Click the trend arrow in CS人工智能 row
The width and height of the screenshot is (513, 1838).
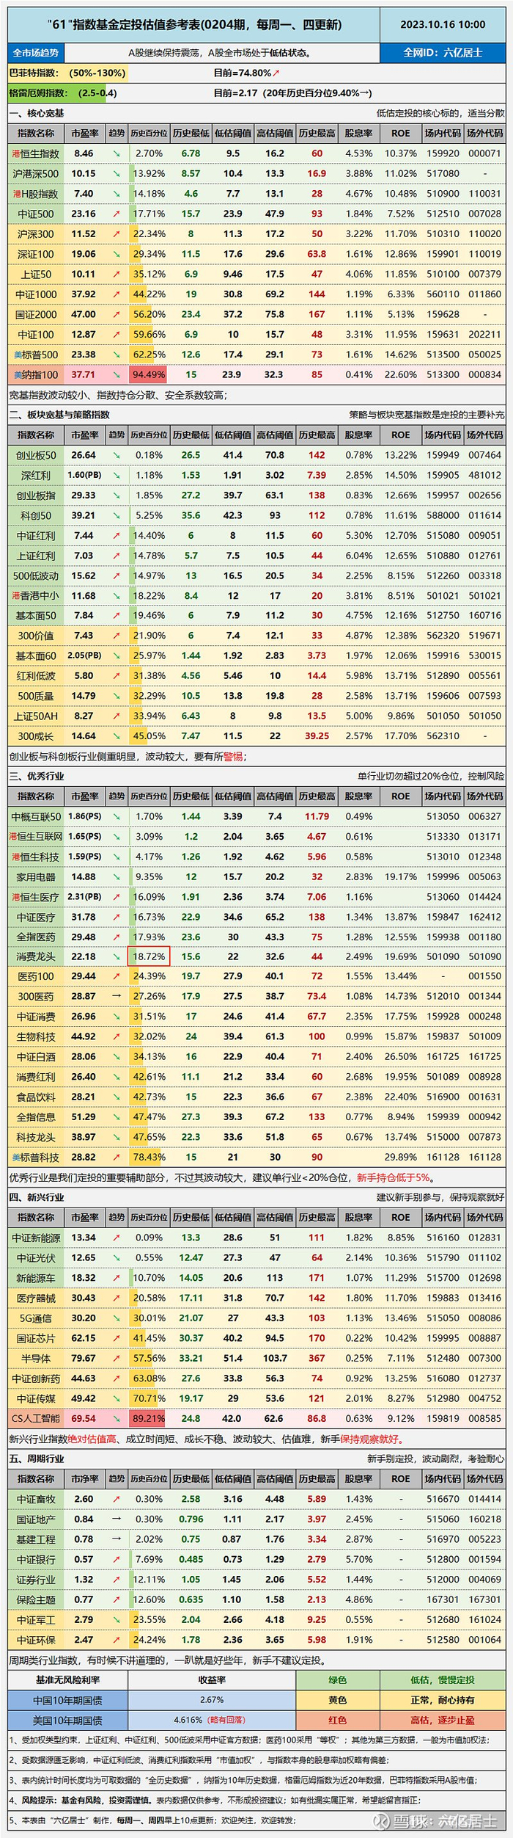click(117, 1418)
